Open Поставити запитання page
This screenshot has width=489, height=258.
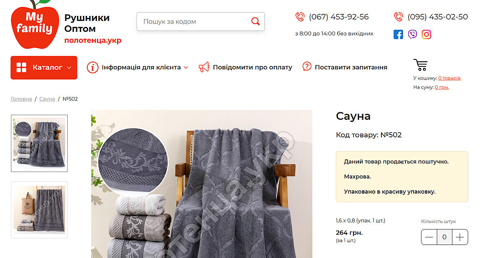pyautogui.click(x=345, y=67)
